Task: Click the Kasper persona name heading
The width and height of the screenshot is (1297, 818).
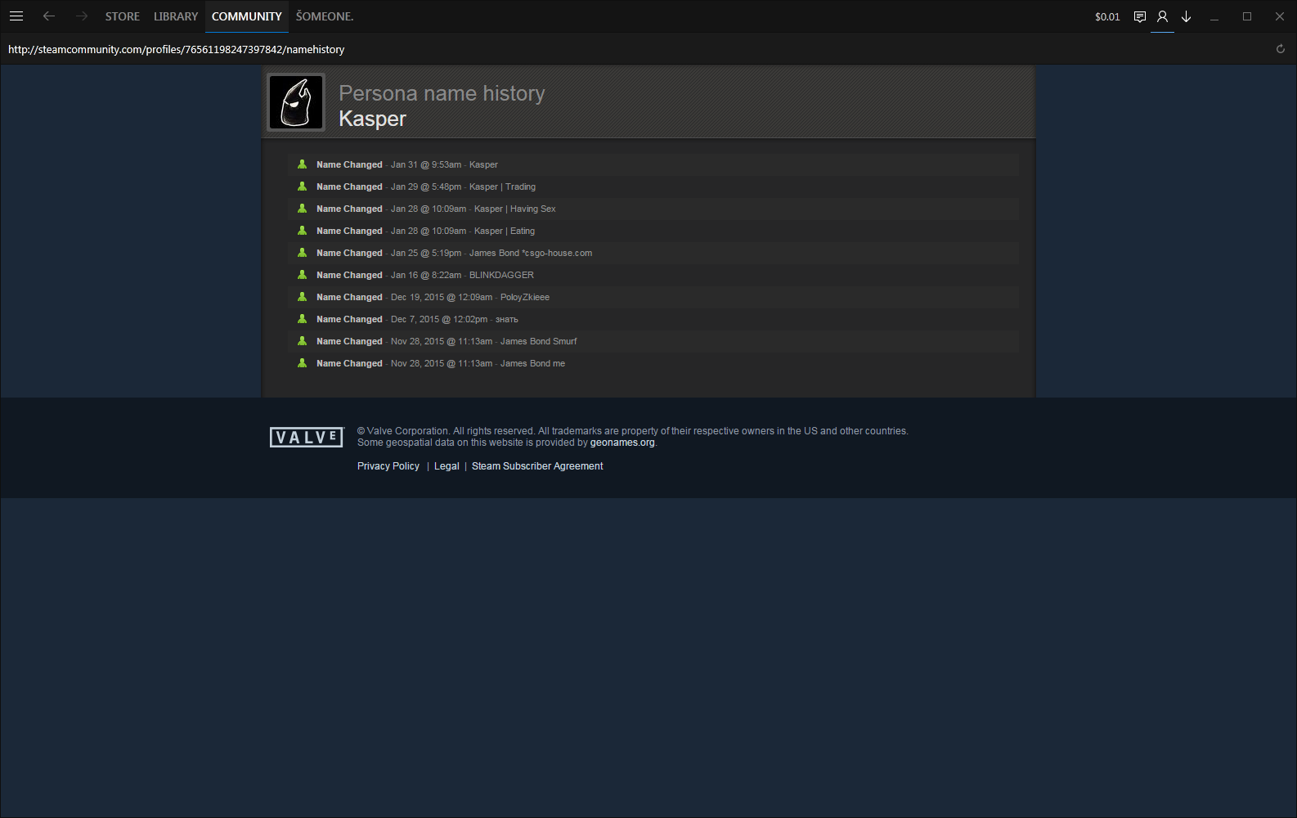Action: 372,119
